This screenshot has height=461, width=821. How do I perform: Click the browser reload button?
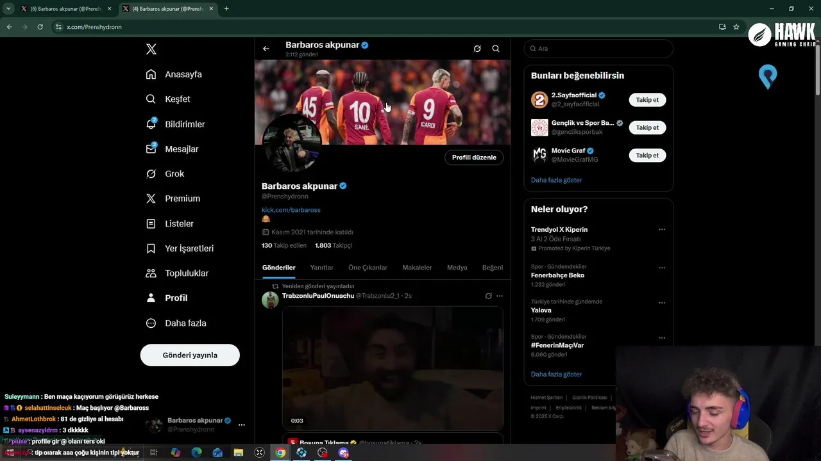(x=40, y=27)
